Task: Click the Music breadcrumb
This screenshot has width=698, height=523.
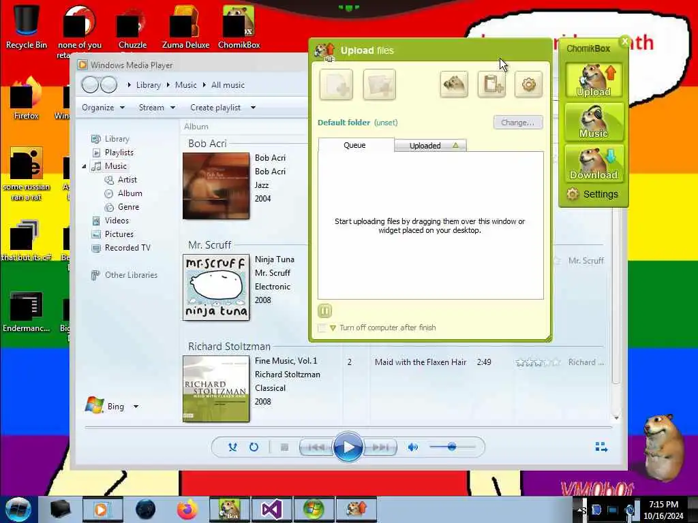Action: (x=185, y=85)
